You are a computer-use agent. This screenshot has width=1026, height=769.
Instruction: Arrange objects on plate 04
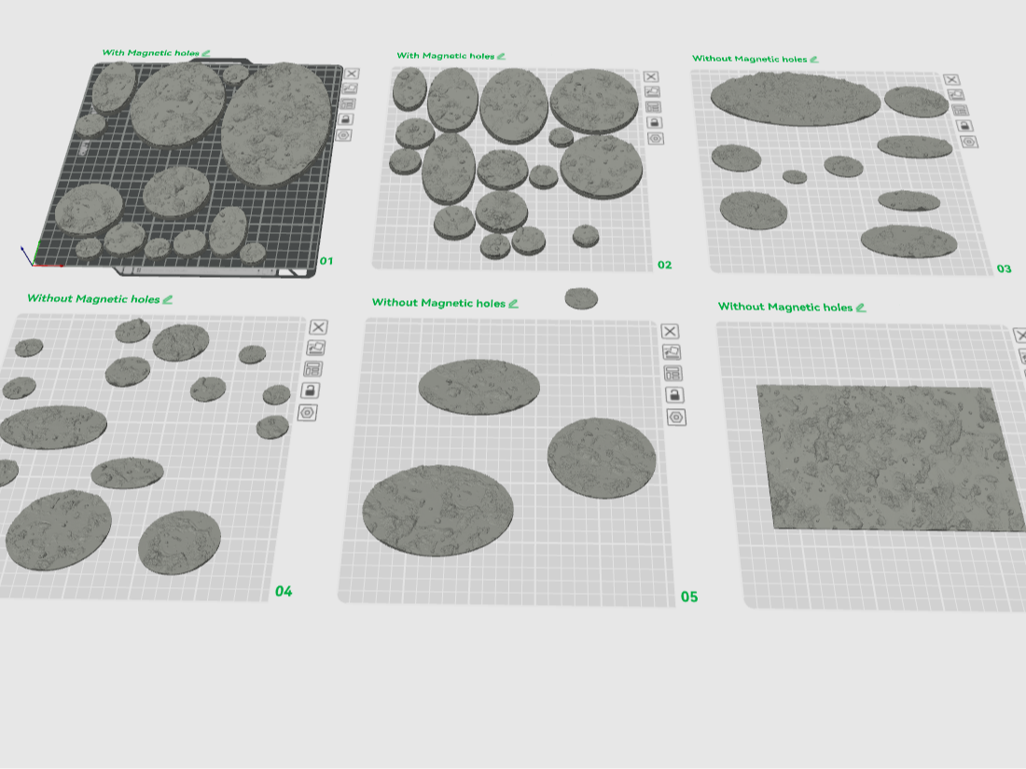tap(312, 369)
